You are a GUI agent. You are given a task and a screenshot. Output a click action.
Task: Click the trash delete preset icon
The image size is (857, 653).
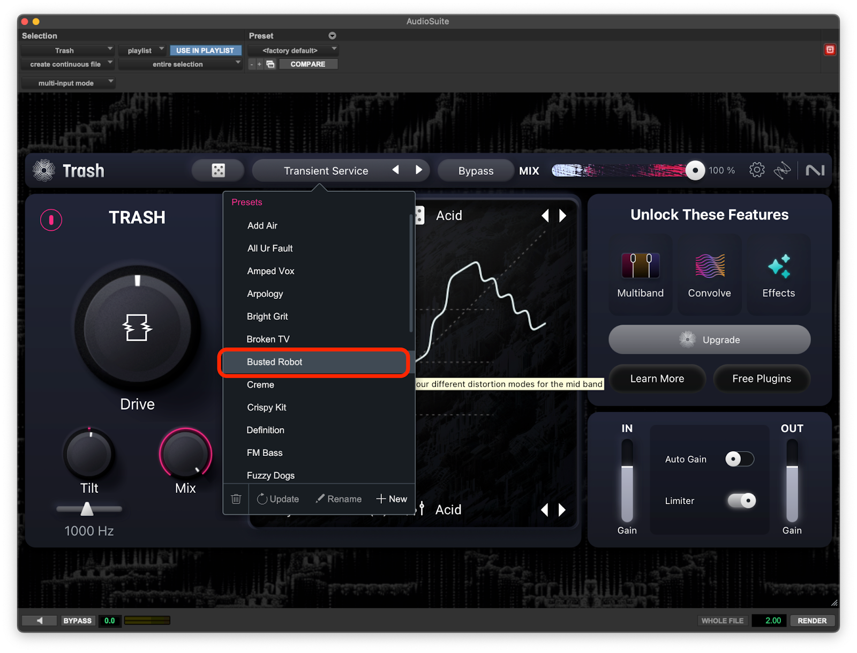pos(236,499)
